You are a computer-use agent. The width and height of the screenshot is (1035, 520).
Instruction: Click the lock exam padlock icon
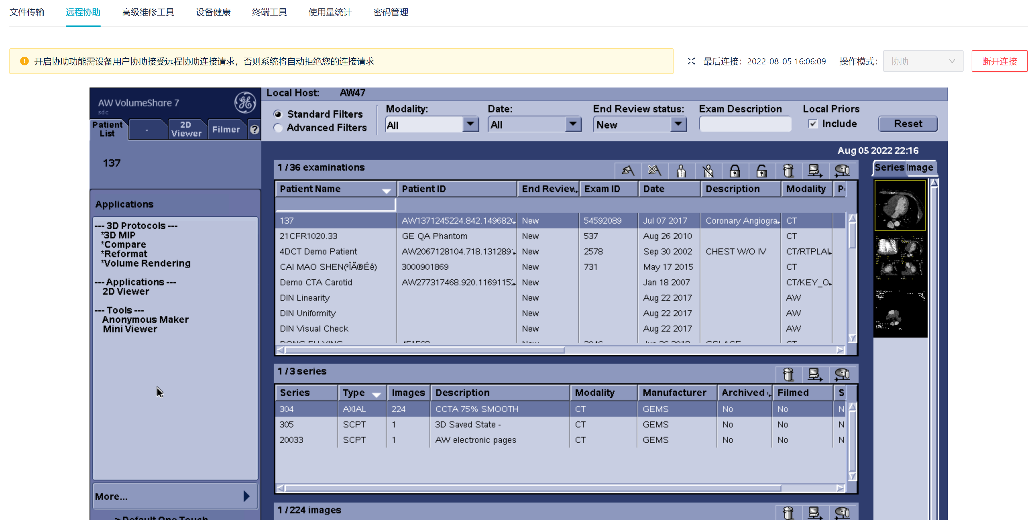pos(735,171)
